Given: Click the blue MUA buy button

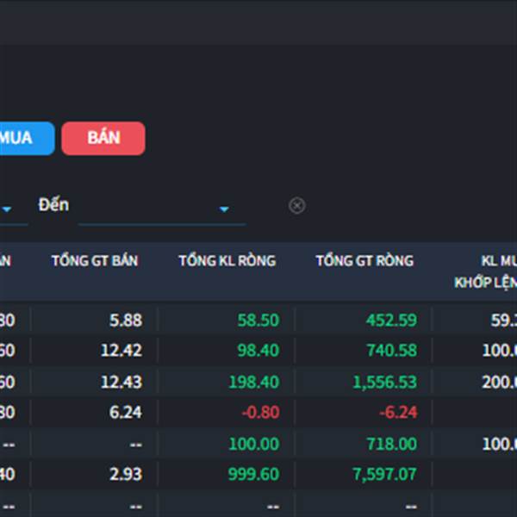Looking at the screenshot, I should (27, 138).
